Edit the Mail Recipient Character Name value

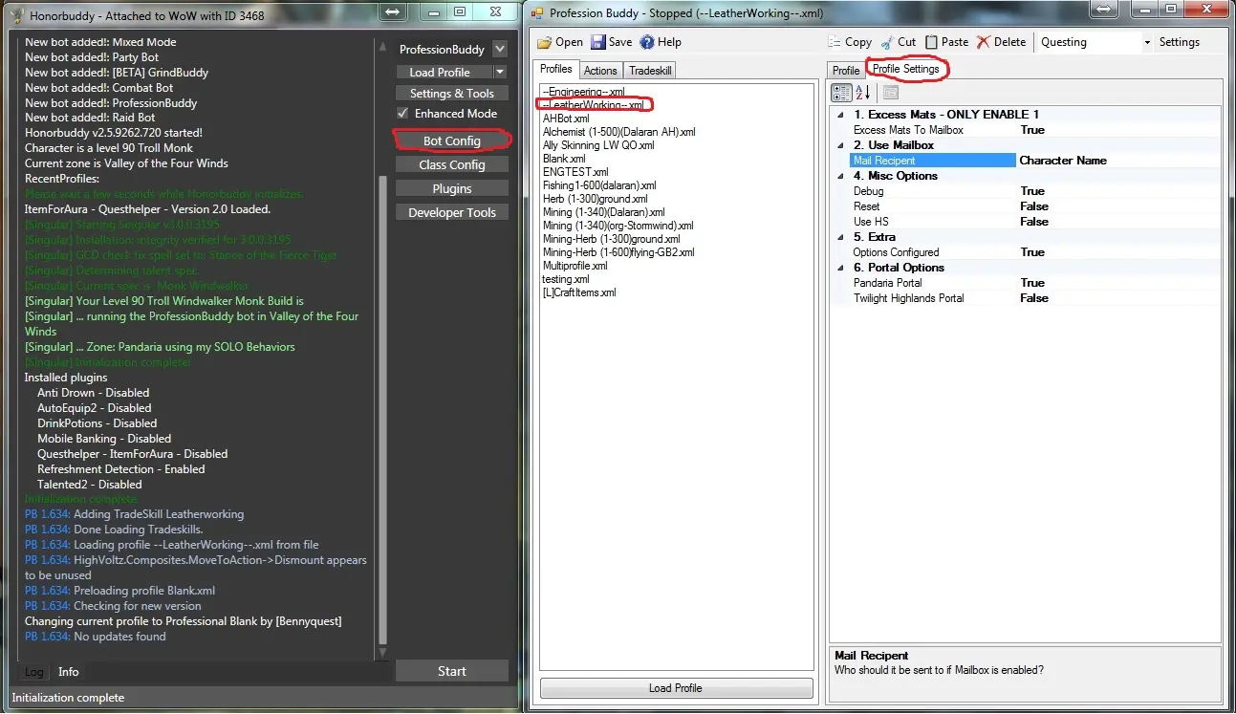pyautogui.click(x=1118, y=161)
